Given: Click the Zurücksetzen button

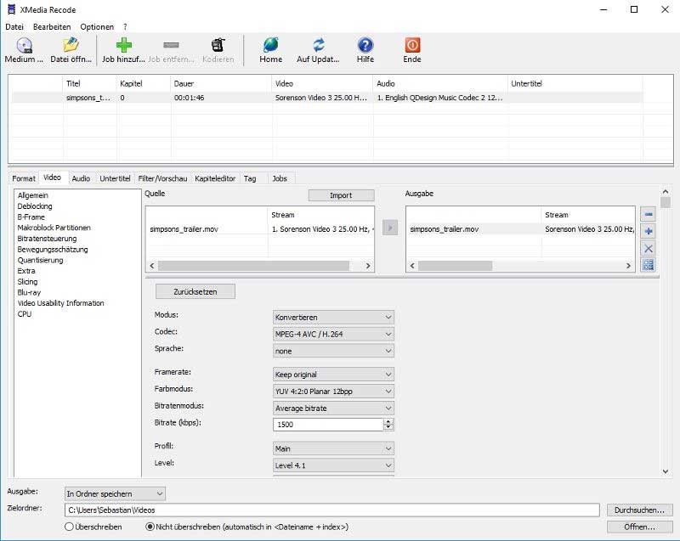Looking at the screenshot, I should tap(196, 290).
